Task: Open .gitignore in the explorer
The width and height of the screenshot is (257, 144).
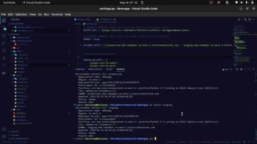Action: coord(19,113)
